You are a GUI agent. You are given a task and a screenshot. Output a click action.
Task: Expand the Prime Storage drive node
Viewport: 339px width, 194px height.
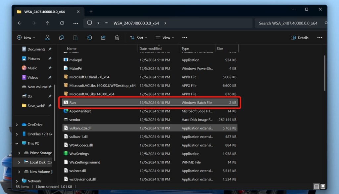(x=19, y=153)
